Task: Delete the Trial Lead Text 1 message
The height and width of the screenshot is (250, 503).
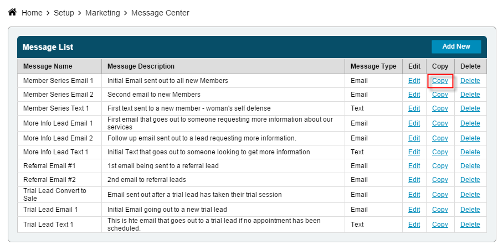Action: coord(470,225)
